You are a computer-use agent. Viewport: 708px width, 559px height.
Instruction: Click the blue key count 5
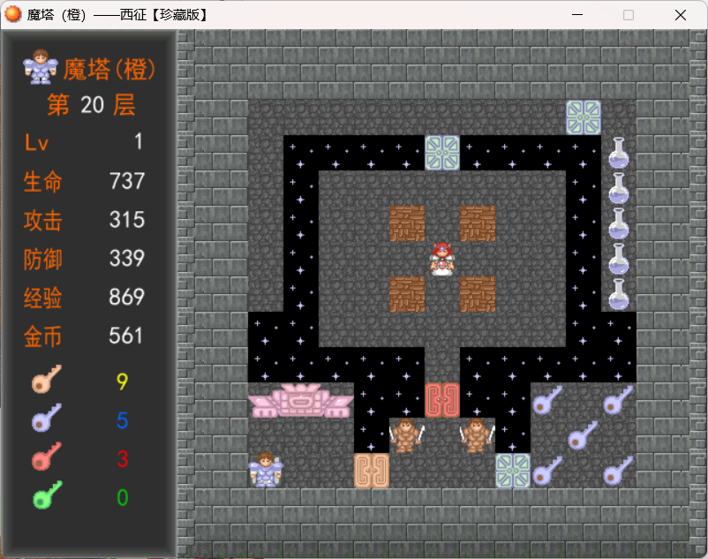pos(123,420)
